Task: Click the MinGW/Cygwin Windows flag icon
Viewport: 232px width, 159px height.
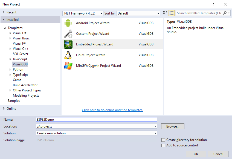Action: point(68,66)
